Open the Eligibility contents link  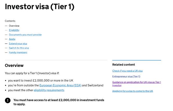[14, 30]
